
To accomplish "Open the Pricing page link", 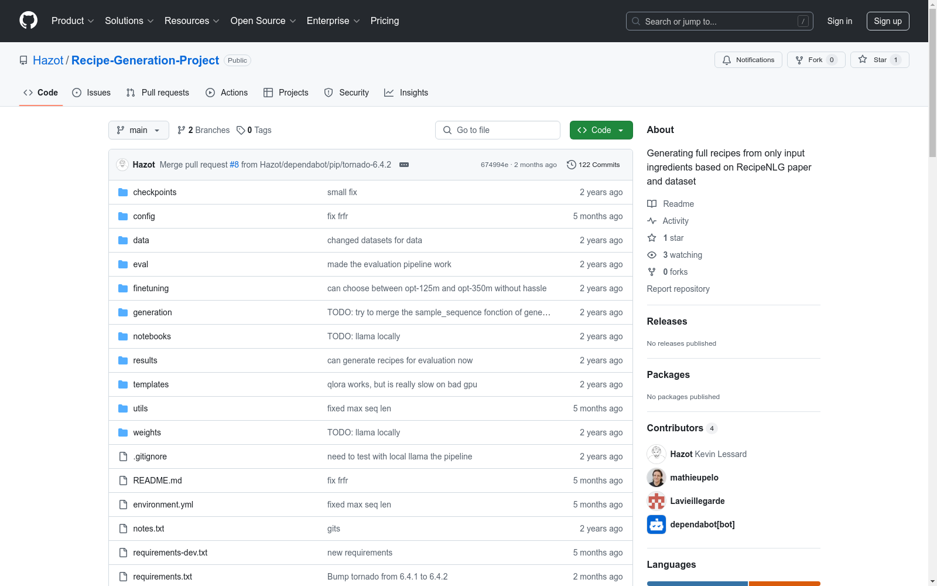I will (385, 21).
